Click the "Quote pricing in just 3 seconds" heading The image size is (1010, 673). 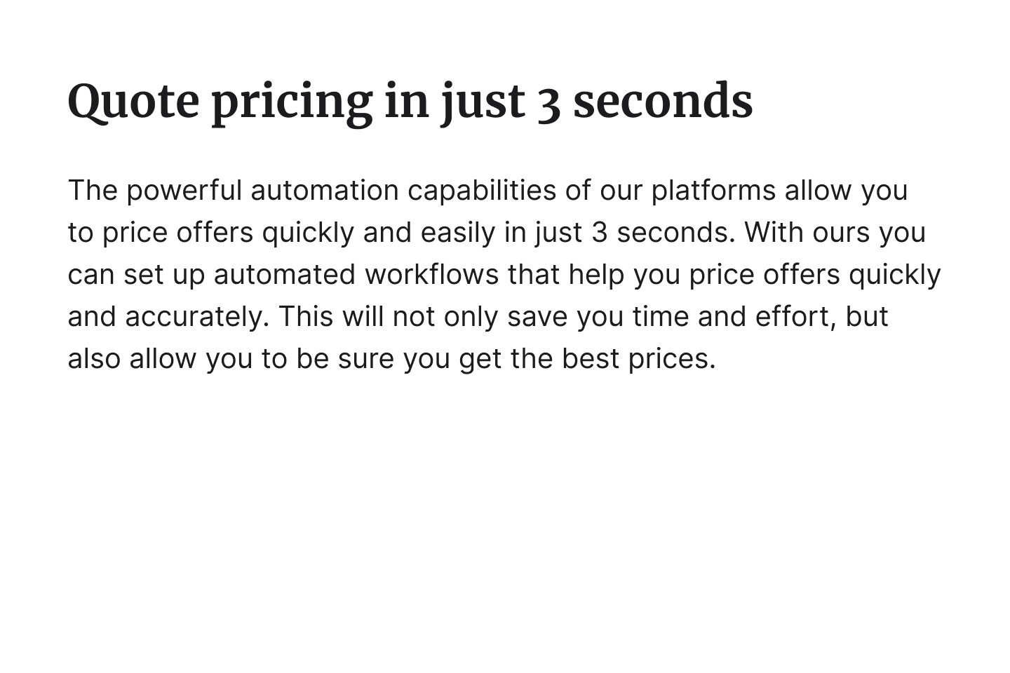(x=410, y=102)
